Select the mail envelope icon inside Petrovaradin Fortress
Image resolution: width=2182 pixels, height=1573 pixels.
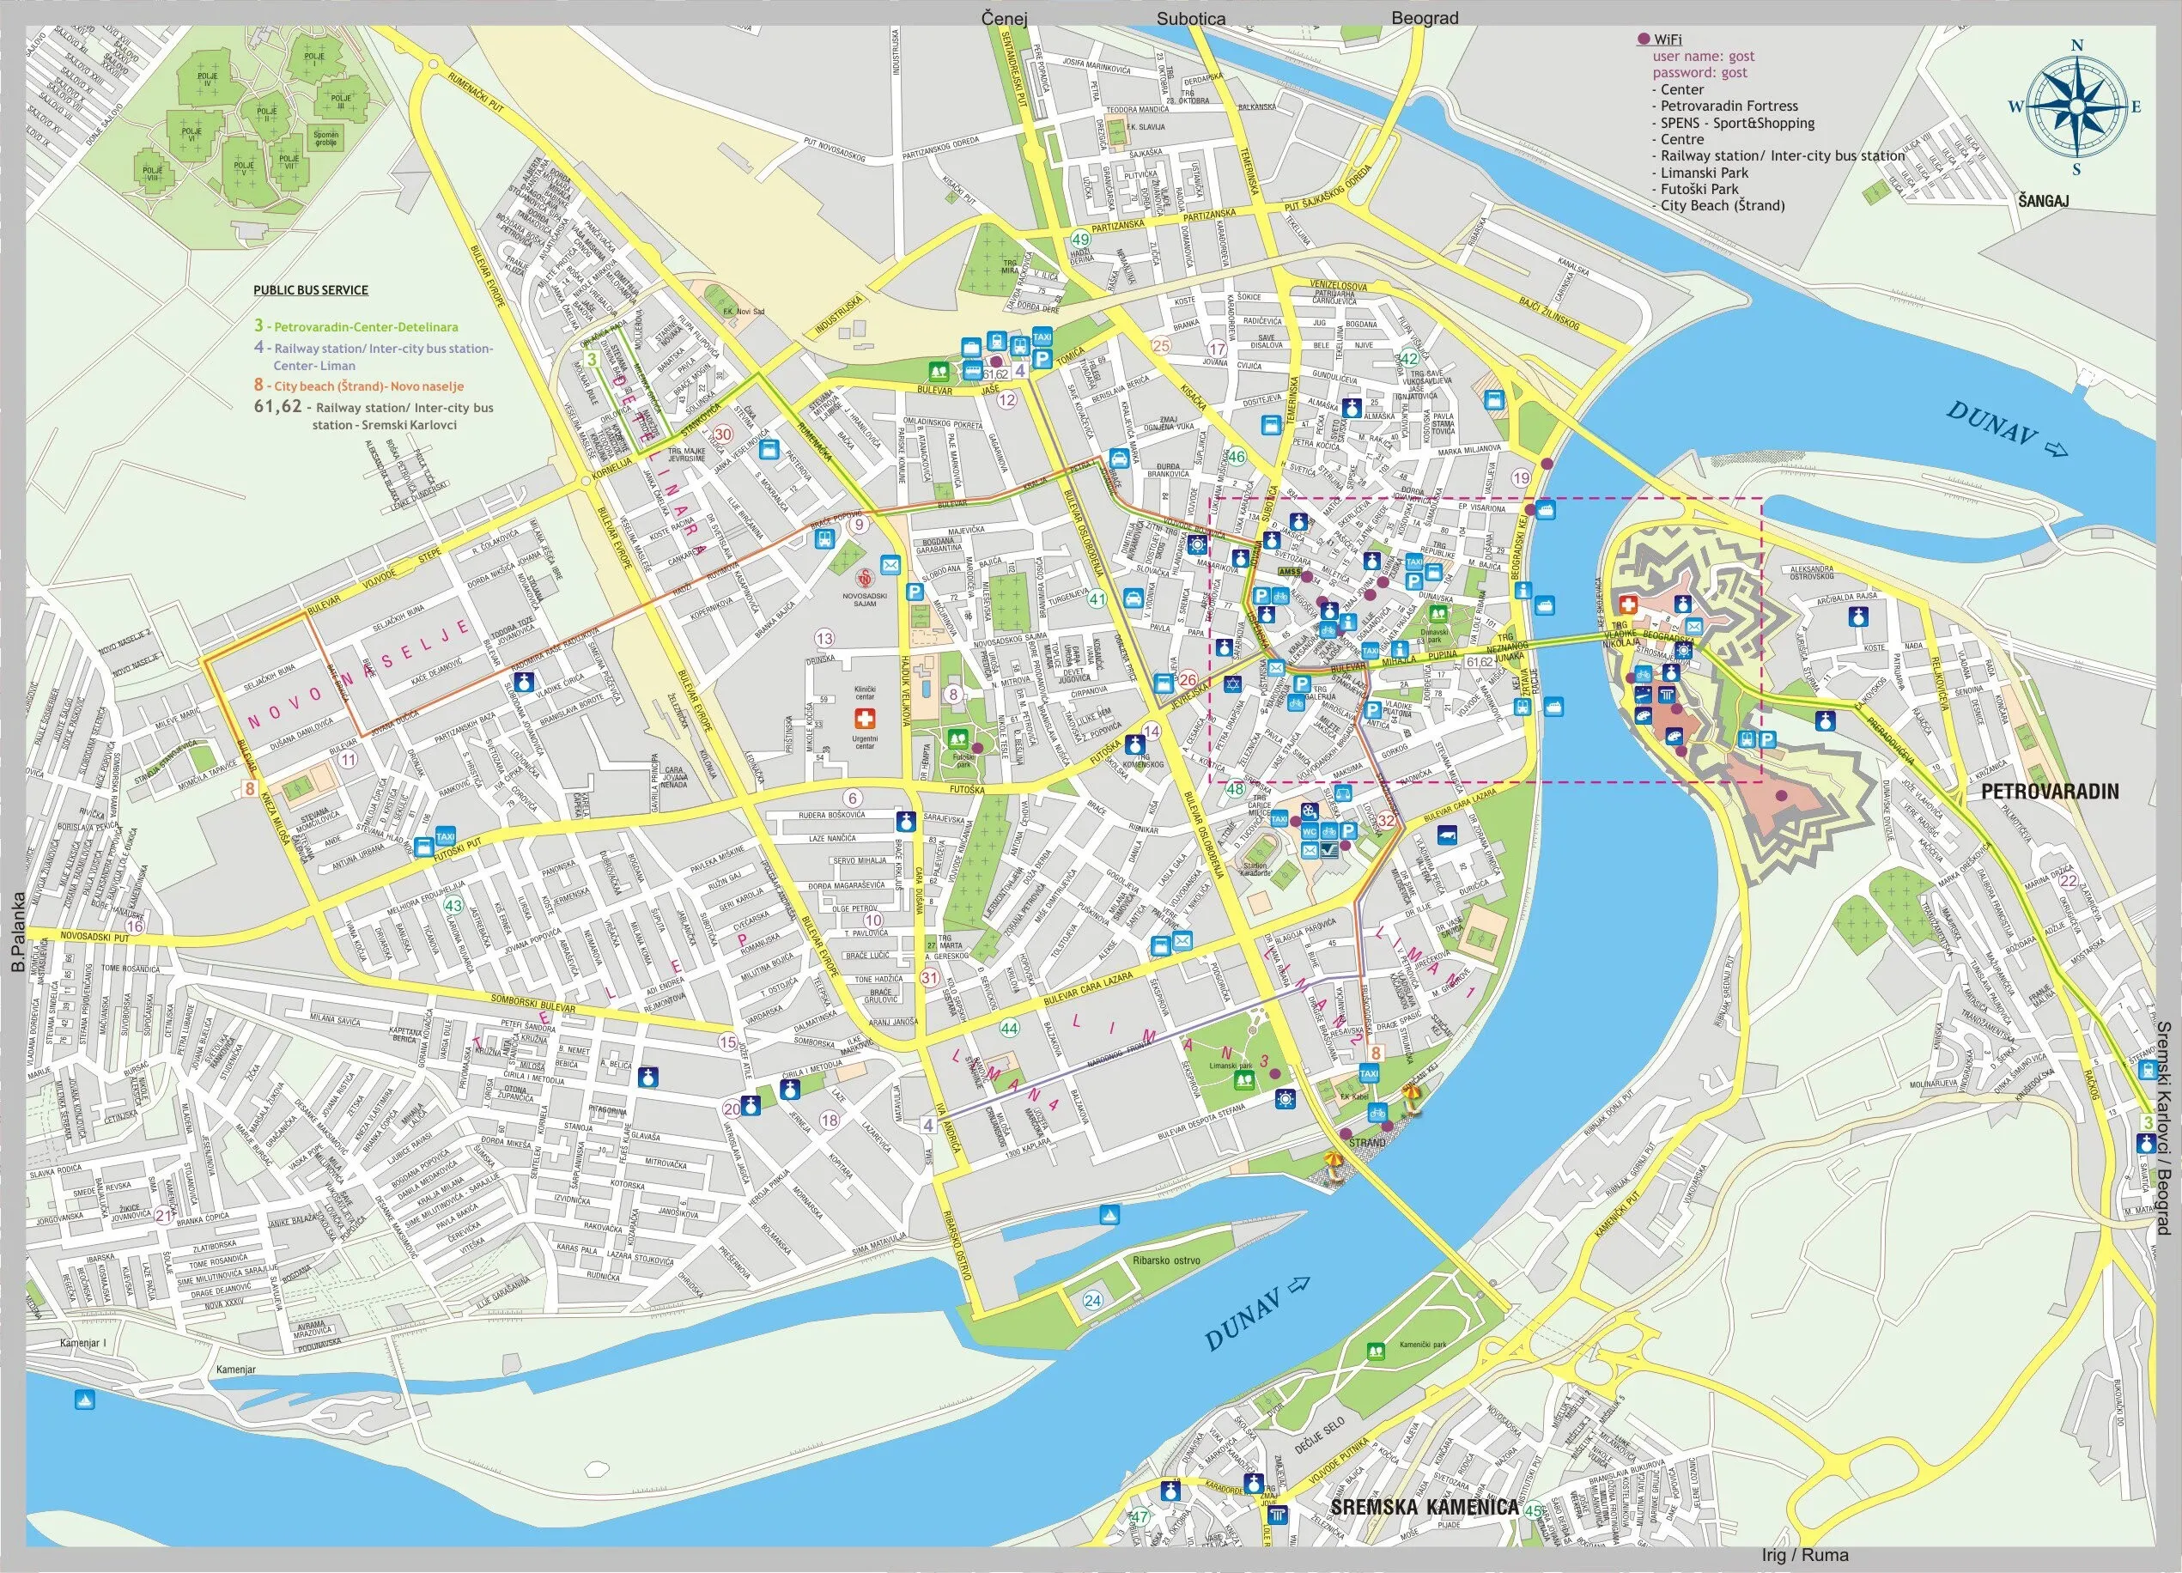(x=1694, y=626)
